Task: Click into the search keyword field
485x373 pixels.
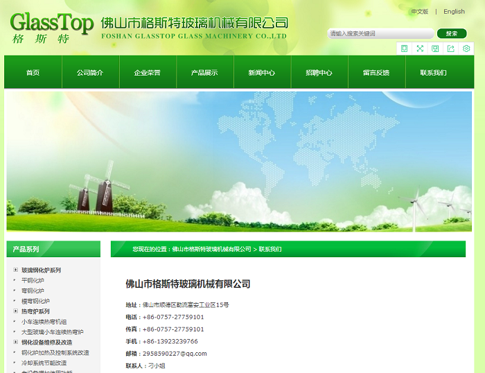Action: [380, 33]
